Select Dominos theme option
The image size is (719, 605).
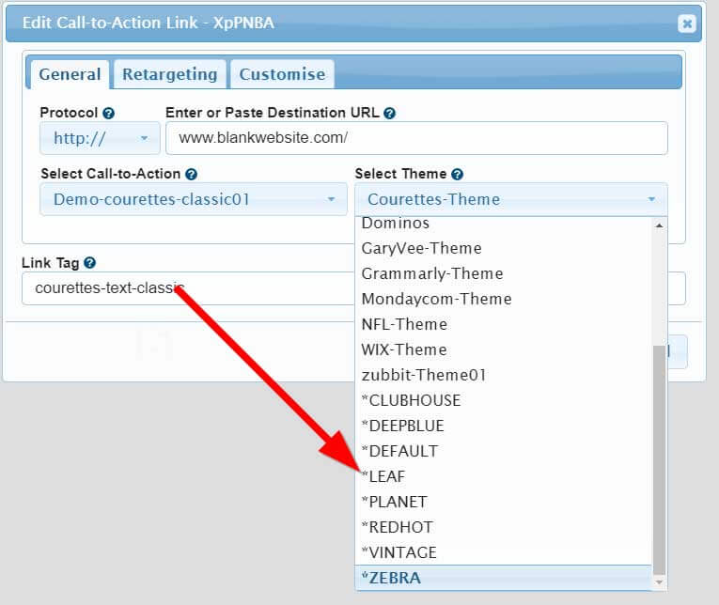pyautogui.click(x=503, y=224)
